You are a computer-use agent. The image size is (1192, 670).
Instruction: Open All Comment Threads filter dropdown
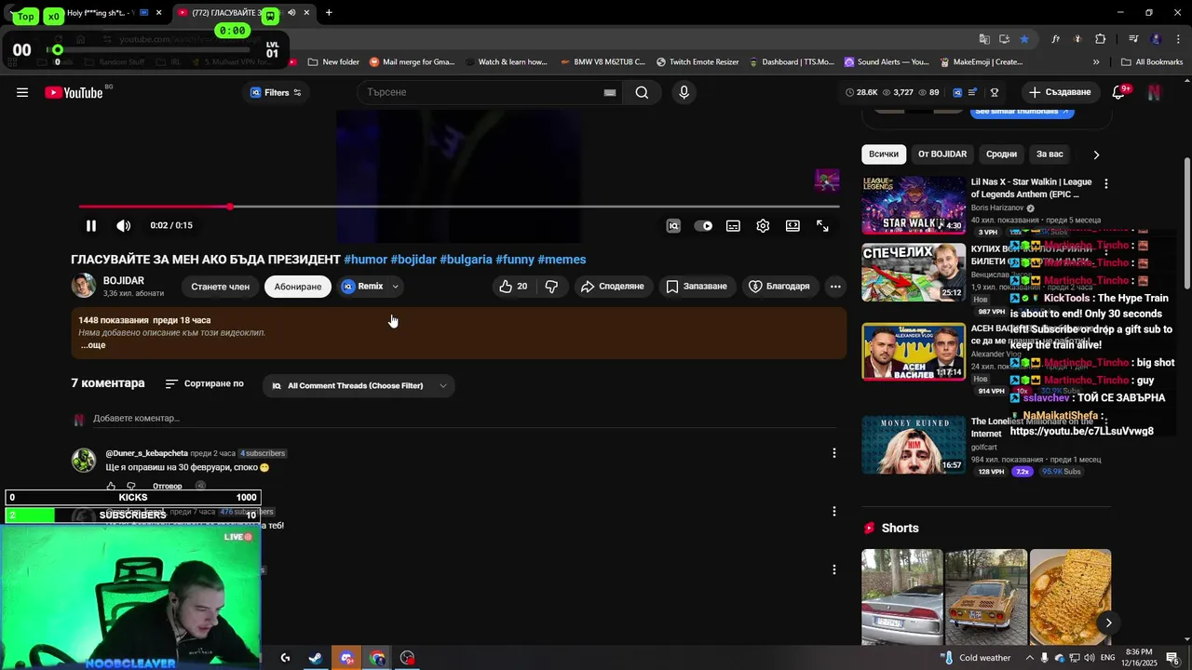pos(359,385)
